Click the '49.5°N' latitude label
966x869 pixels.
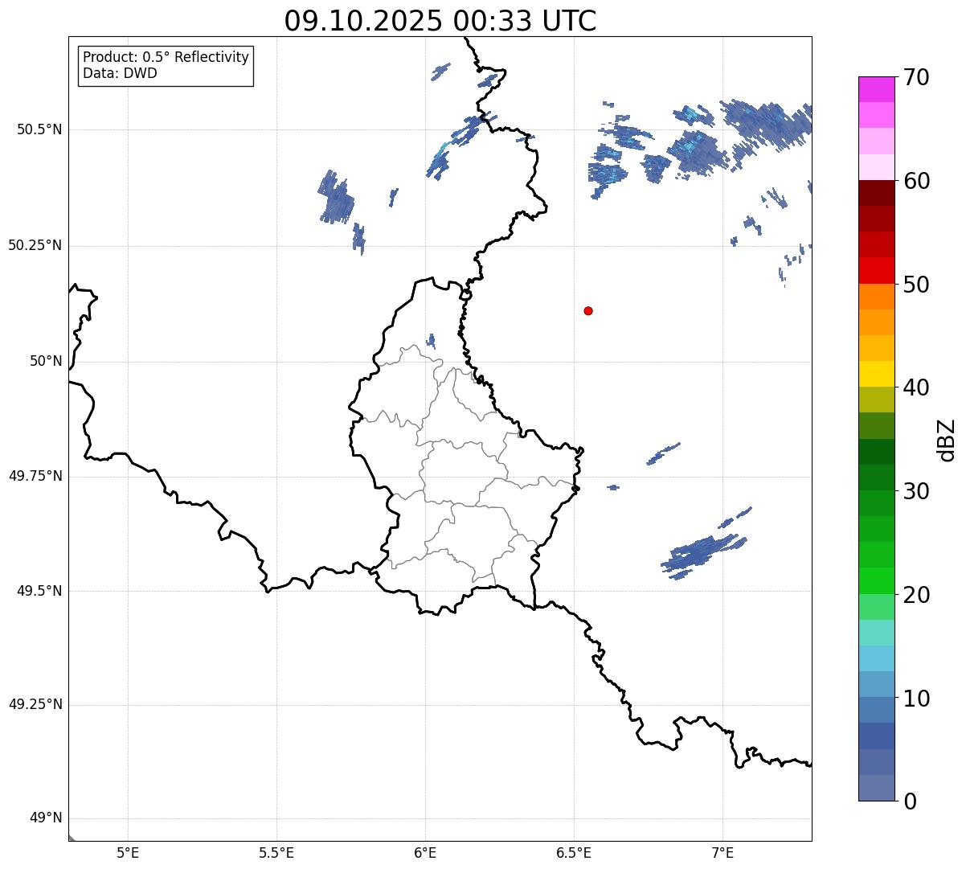[39, 591]
